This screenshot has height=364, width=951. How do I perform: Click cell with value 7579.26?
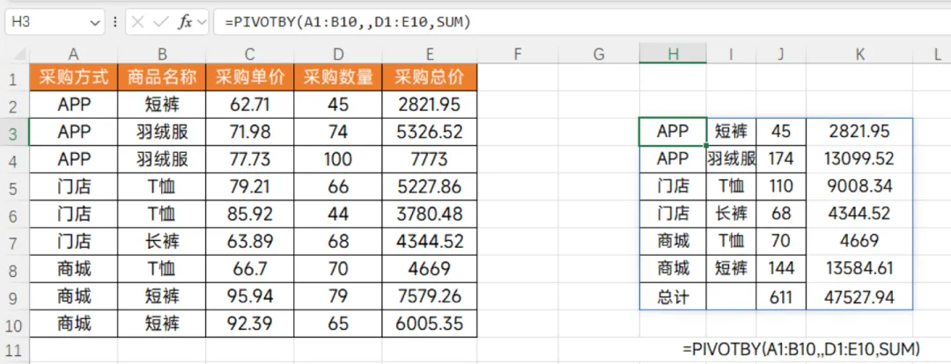(430, 296)
